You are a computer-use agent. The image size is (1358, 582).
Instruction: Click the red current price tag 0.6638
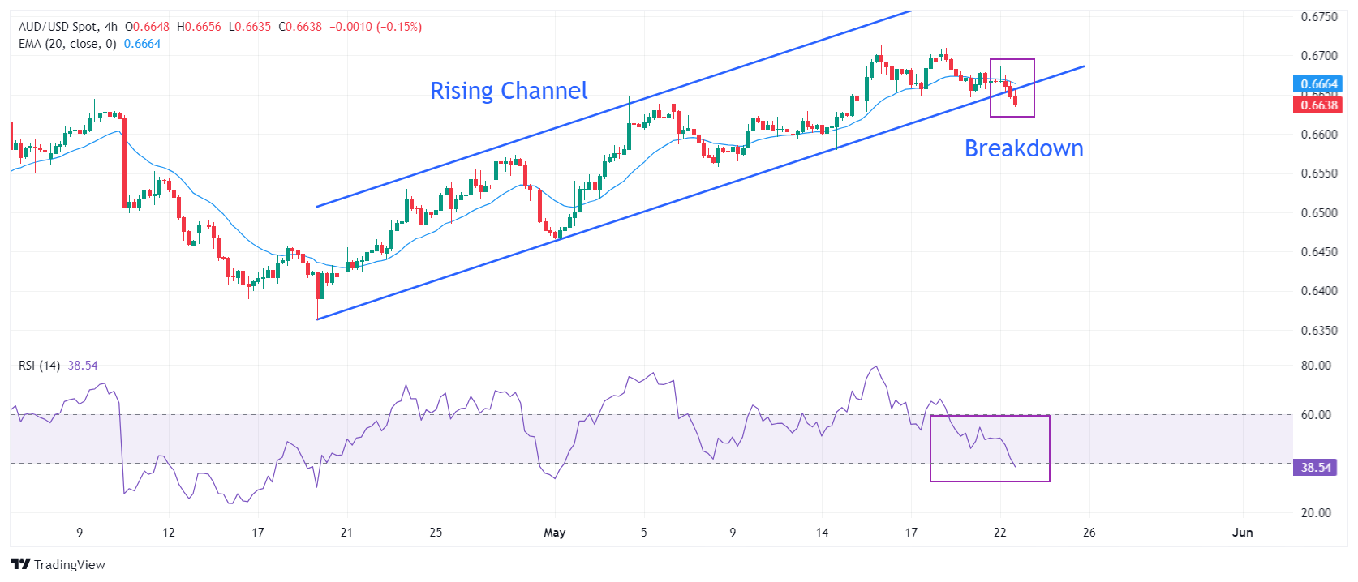click(x=1318, y=105)
